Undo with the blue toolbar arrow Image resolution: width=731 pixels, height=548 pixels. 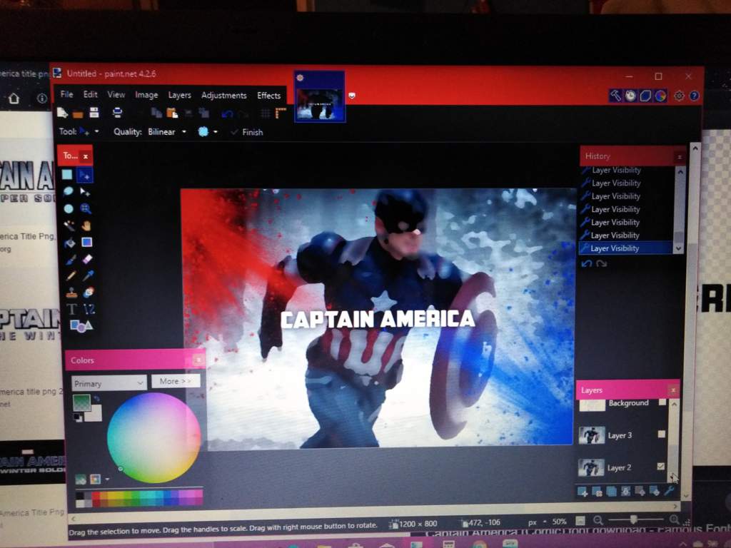(227, 113)
